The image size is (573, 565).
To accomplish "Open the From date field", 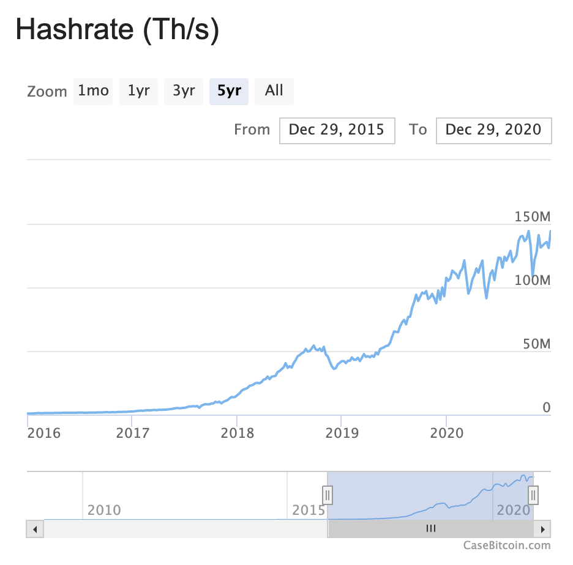I will tap(337, 130).
